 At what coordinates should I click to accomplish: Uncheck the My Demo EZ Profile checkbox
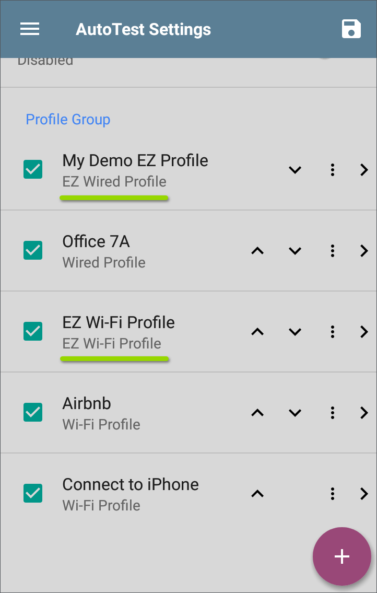[33, 170]
